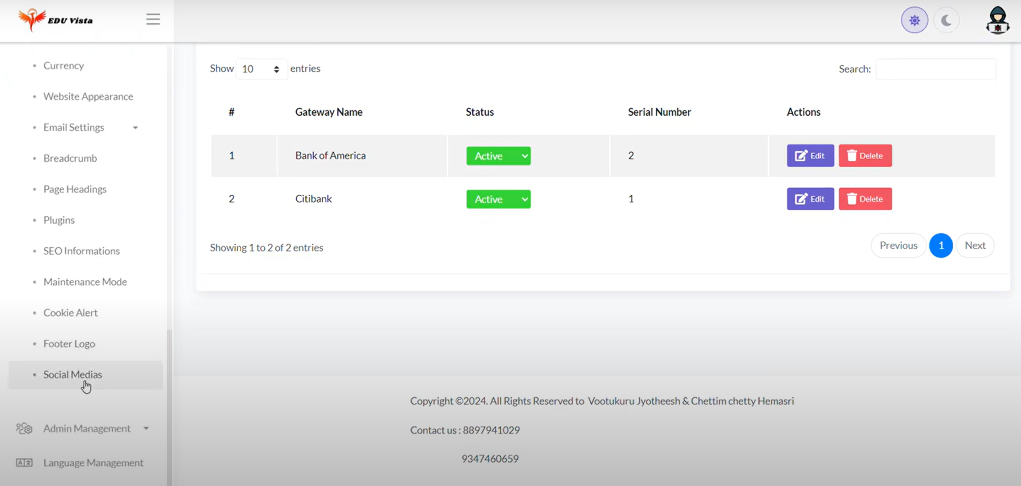
Task: Click the Admin Management gear-people icon
Action: click(x=24, y=429)
